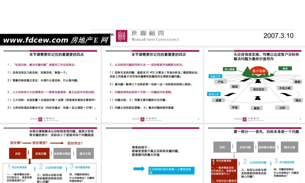305x183 pixels.
Task: Click the line 四种方法找问题: 差距法 R1-R2
Action: coord(154,74)
